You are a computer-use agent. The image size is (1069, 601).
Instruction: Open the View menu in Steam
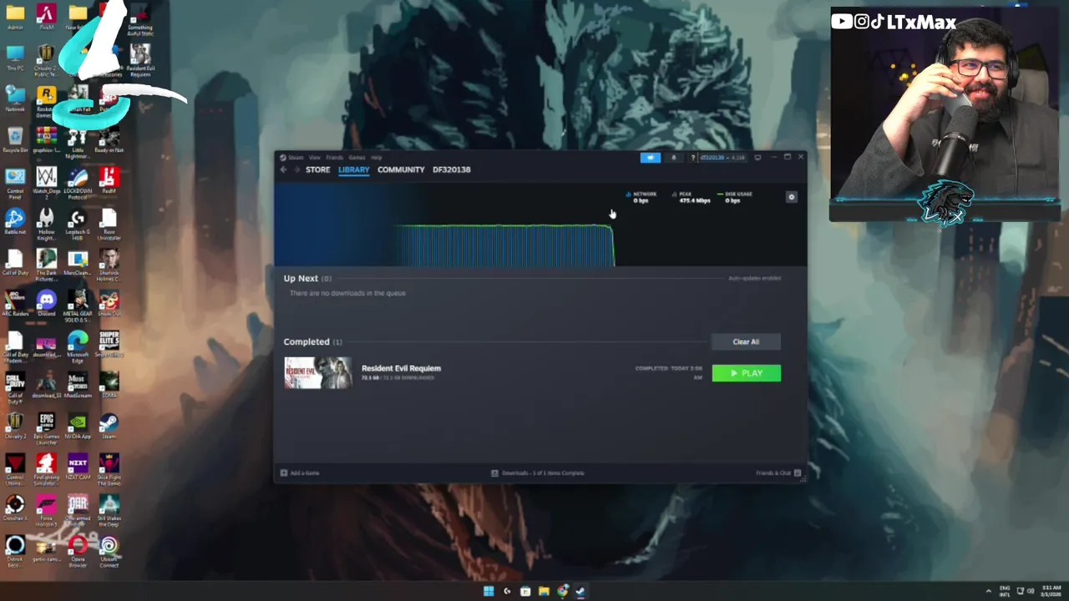tap(315, 157)
